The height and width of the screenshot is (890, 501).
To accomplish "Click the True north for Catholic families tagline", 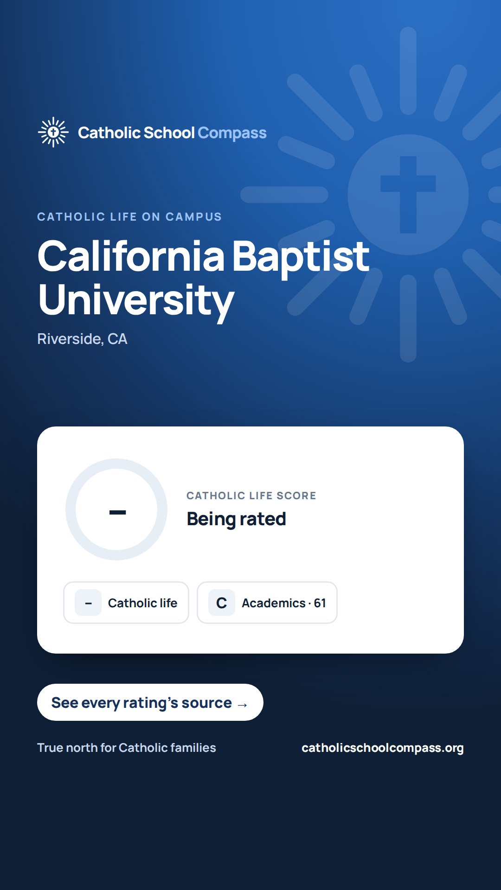I will (127, 748).
